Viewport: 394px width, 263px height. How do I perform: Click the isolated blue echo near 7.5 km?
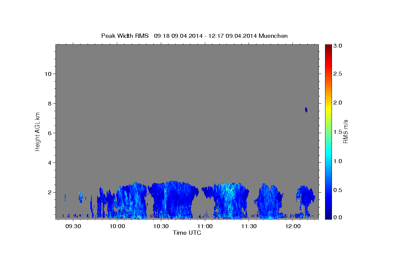pos(306,110)
